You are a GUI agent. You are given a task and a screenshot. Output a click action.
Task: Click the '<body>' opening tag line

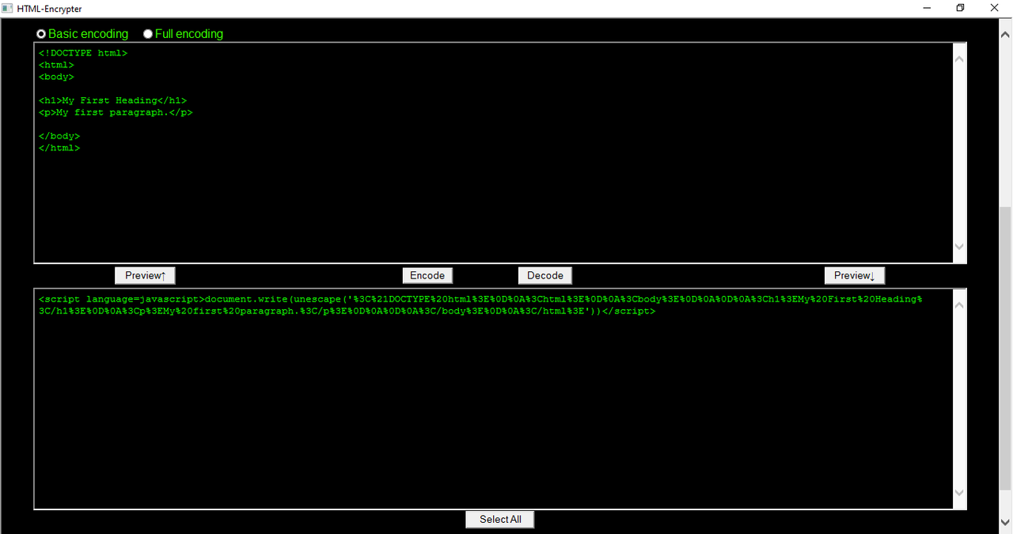[56, 77]
